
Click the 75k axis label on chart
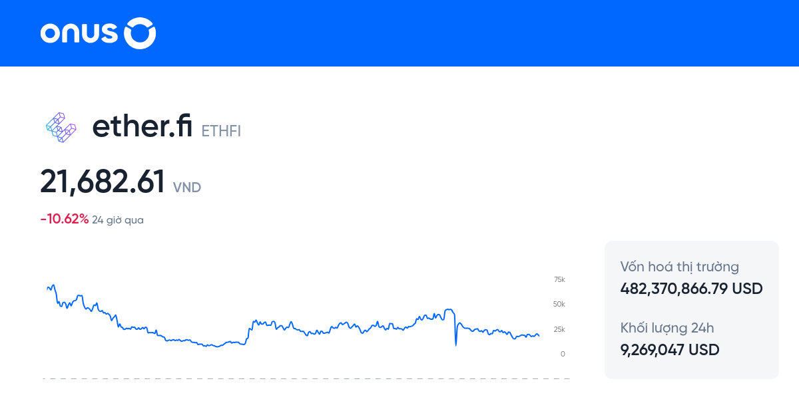click(559, 279)
